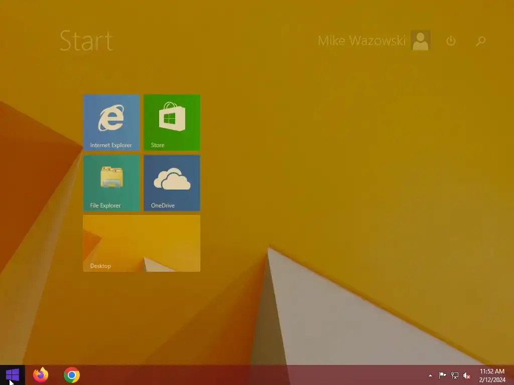Launch the Store tile
This screenshot has width=514, height=385.
[172, 122]
